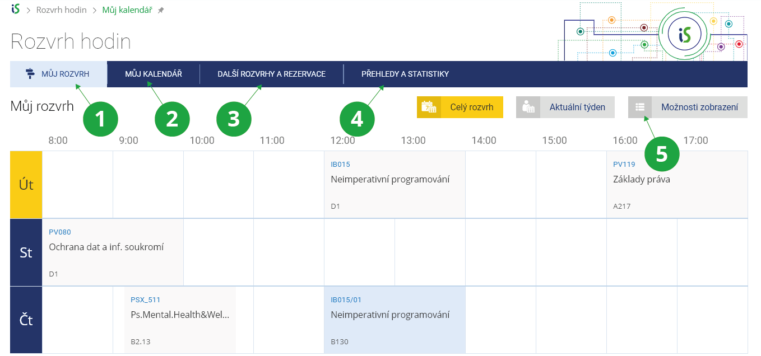Open Přehledy a statistiky tab
Screen dimensions: 761x356
coord(405,74)
